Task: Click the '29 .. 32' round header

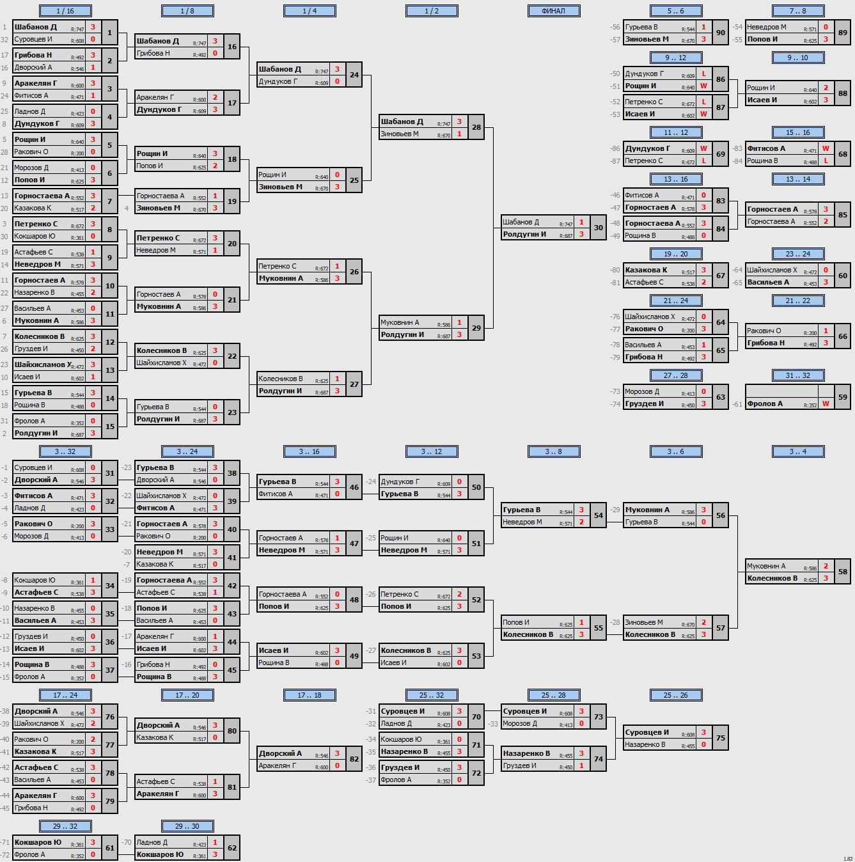Action: [x=65, y=826]
